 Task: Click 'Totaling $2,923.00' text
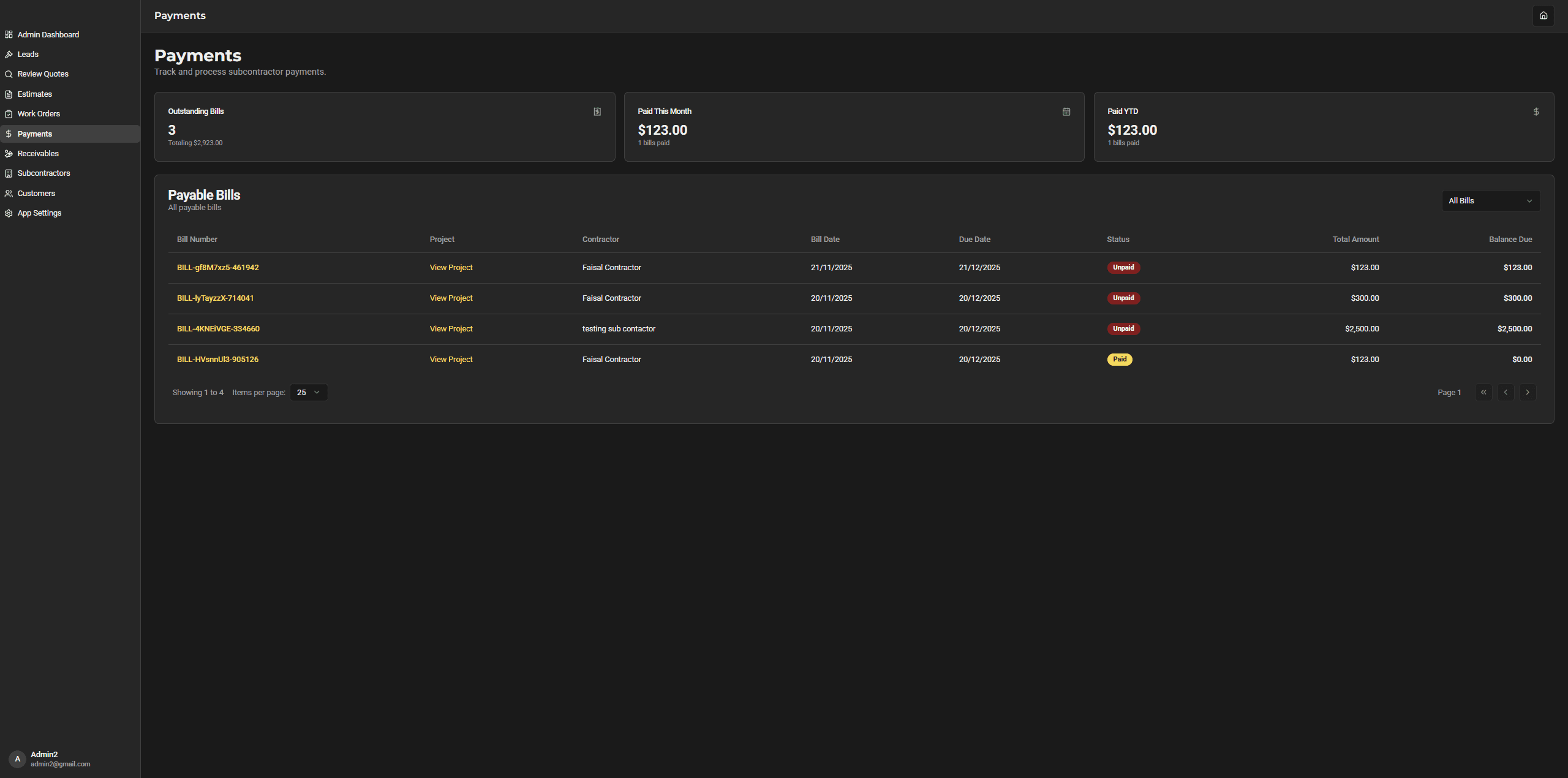point(195,143)
